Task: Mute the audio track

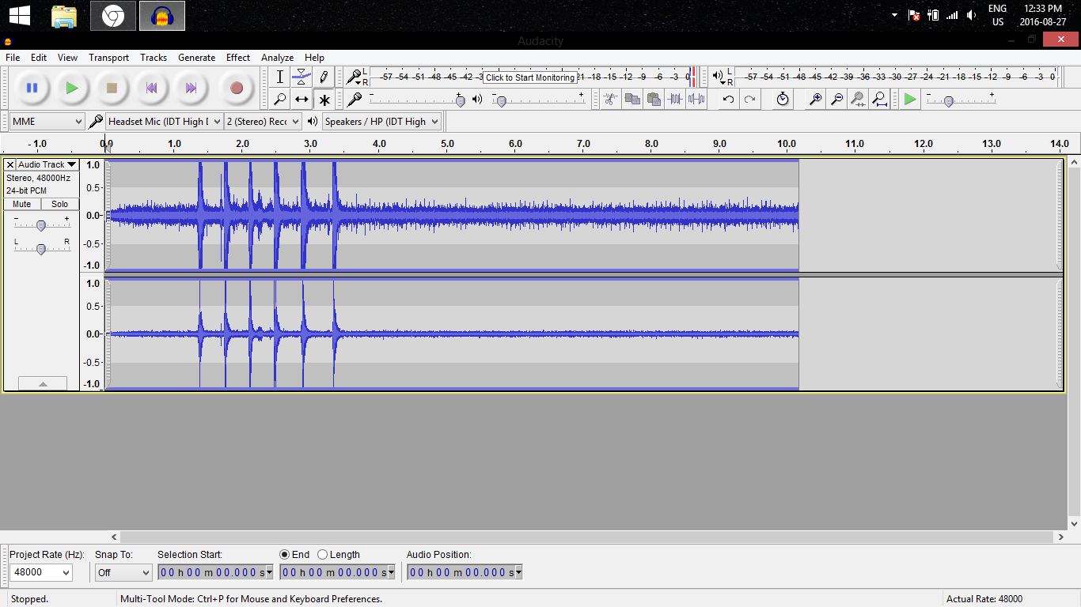Action: pos(22,204)
